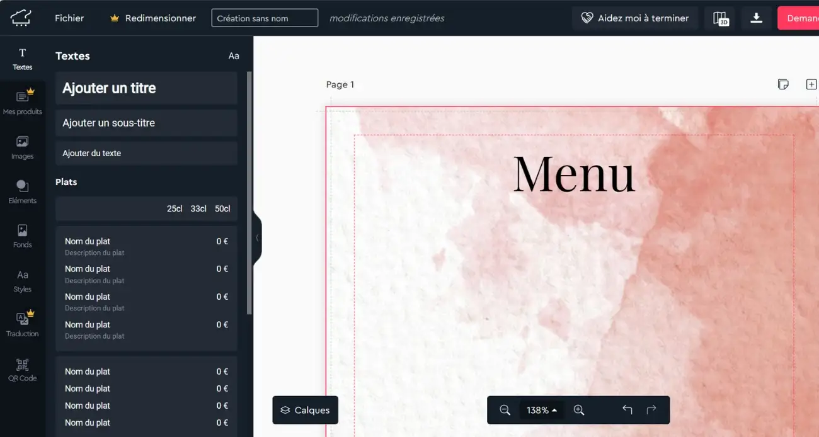The image size is (819, 437).
Task: Toggle the 25cl size option
Action: (x=175, y=208)
